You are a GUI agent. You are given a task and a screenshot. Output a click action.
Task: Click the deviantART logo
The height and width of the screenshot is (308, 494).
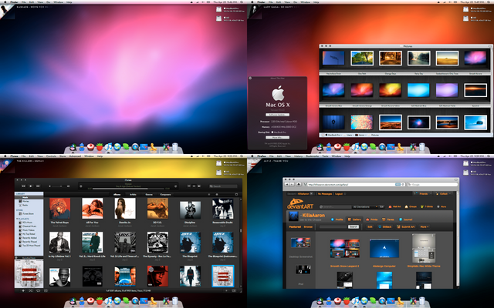click(299, 206)
